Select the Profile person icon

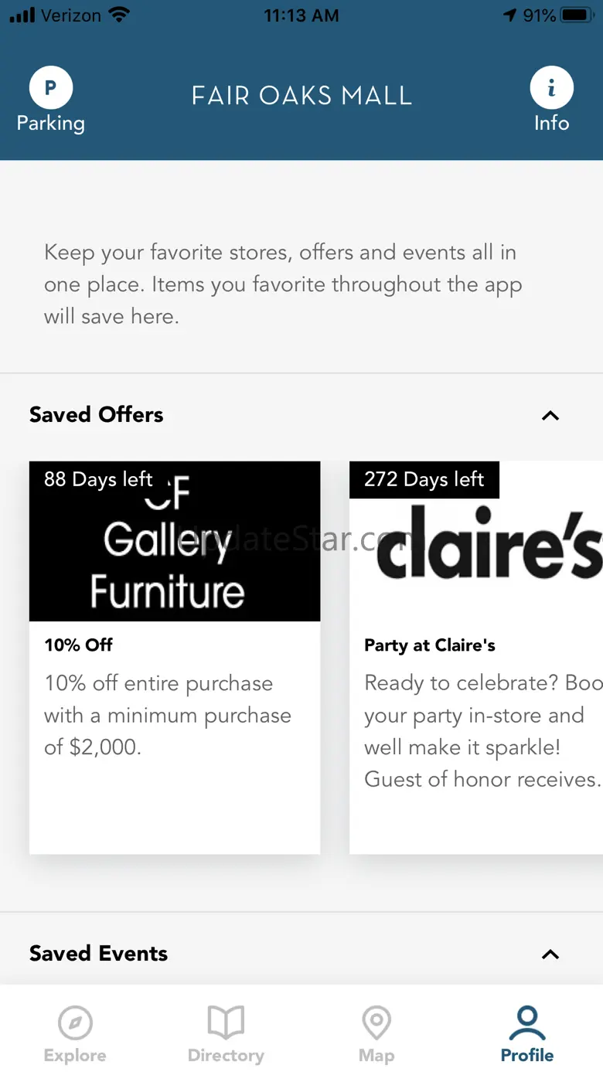tap(527, 1023)
